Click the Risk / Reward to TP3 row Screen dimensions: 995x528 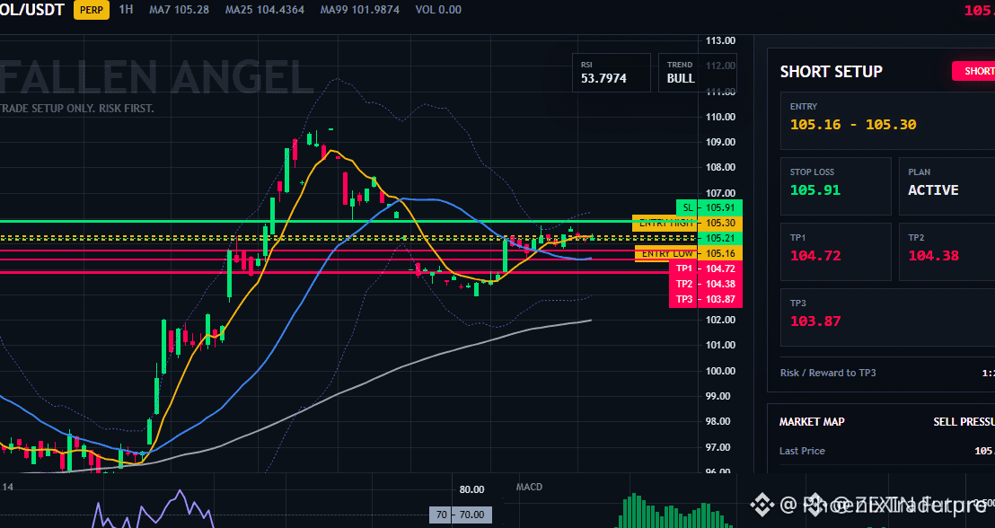888,373
